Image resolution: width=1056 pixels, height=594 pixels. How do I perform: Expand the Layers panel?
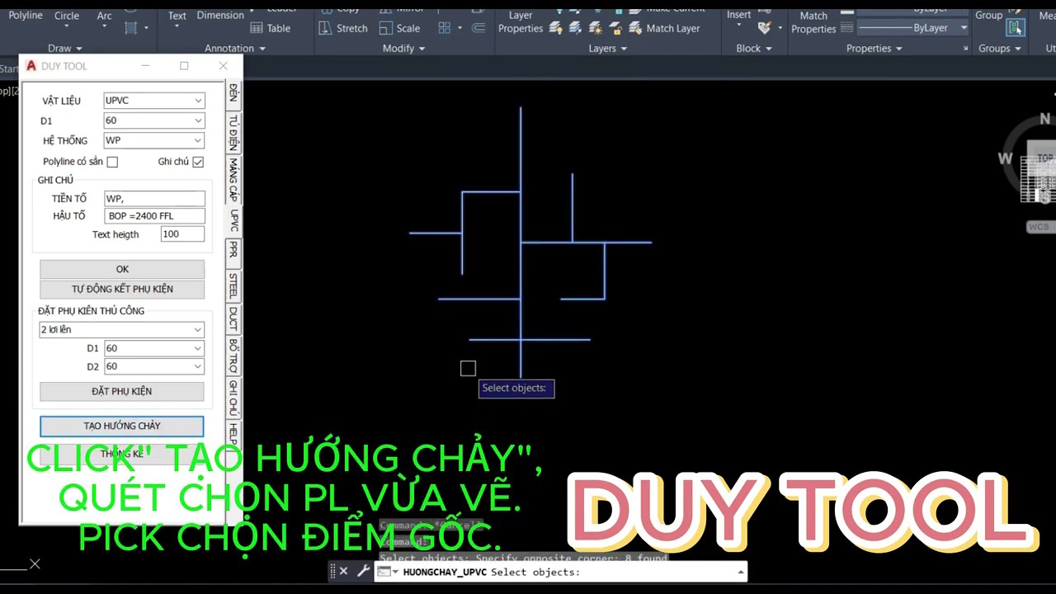point(608,49)
